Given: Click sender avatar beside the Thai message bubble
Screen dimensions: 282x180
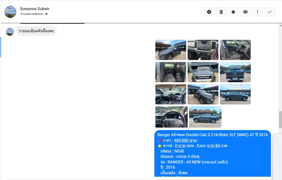Looking at the screenshot, I should tap(10, 32).
